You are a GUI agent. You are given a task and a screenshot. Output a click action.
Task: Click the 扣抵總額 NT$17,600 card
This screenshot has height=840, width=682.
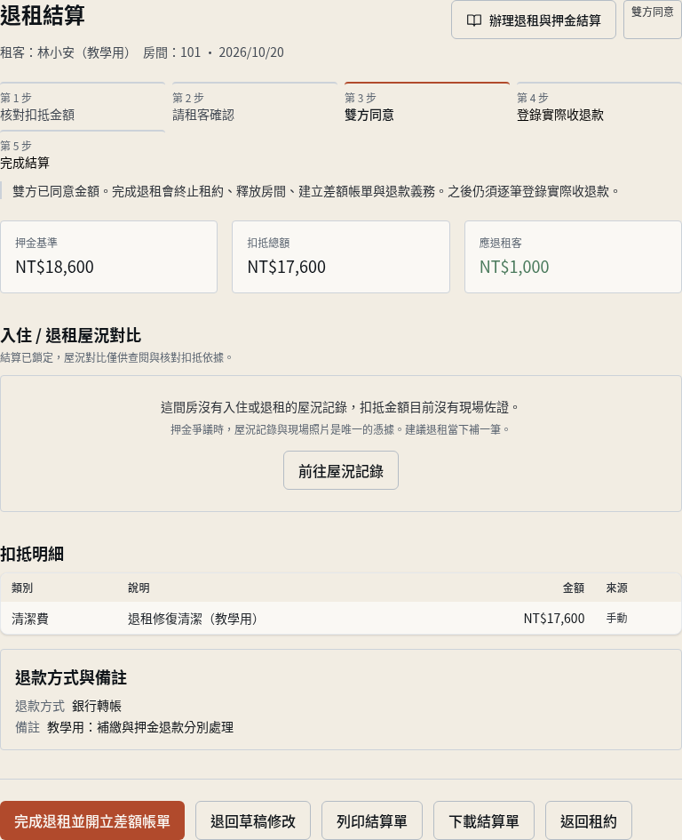point(340,257)
